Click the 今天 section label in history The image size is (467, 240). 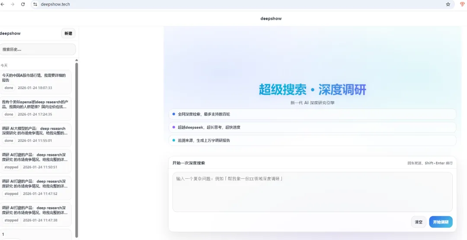point(4,65)
